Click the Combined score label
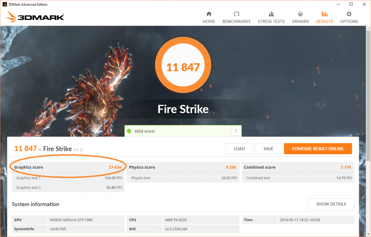Image resolution: width=371 pixels, height=237 pixels. tap(260, 167)
